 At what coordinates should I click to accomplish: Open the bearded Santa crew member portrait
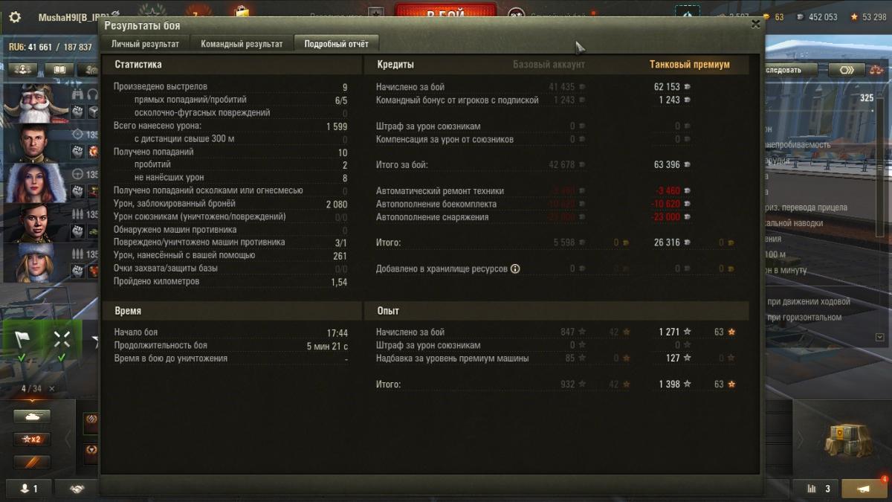click(x=34, y=103)
